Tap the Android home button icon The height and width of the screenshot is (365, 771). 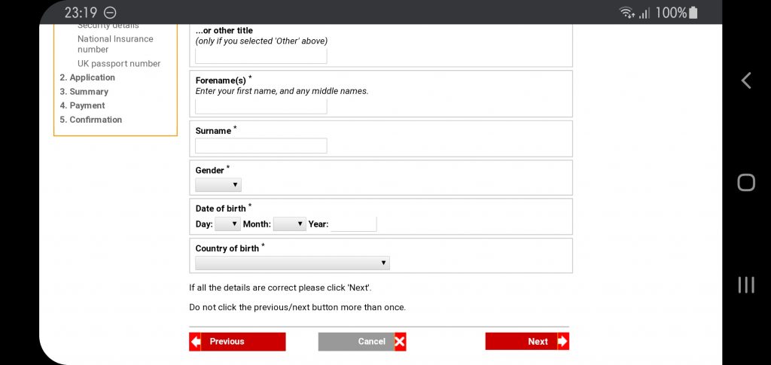(746, 182)
